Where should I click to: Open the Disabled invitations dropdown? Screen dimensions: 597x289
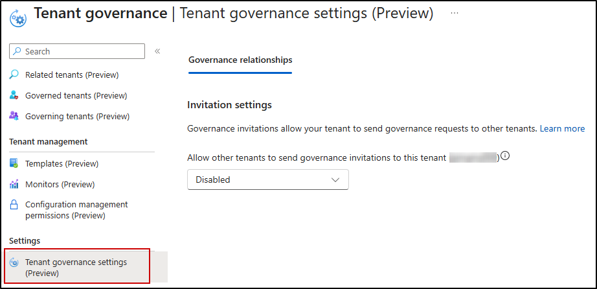pyautogui.click(x=267, y=179)
